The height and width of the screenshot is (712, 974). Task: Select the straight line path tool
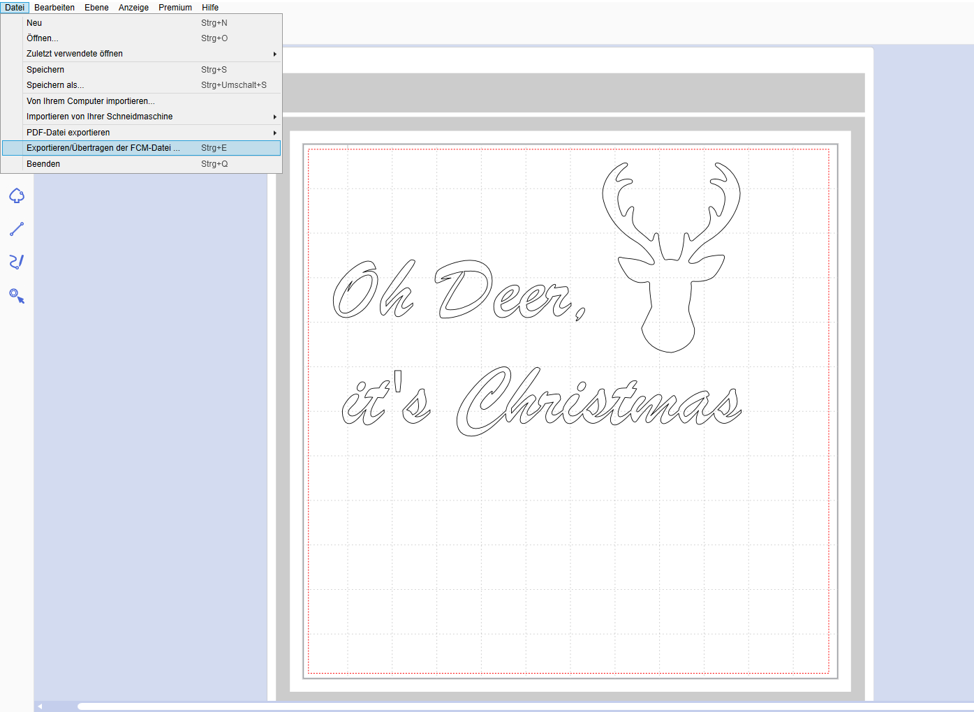point(17,229)
